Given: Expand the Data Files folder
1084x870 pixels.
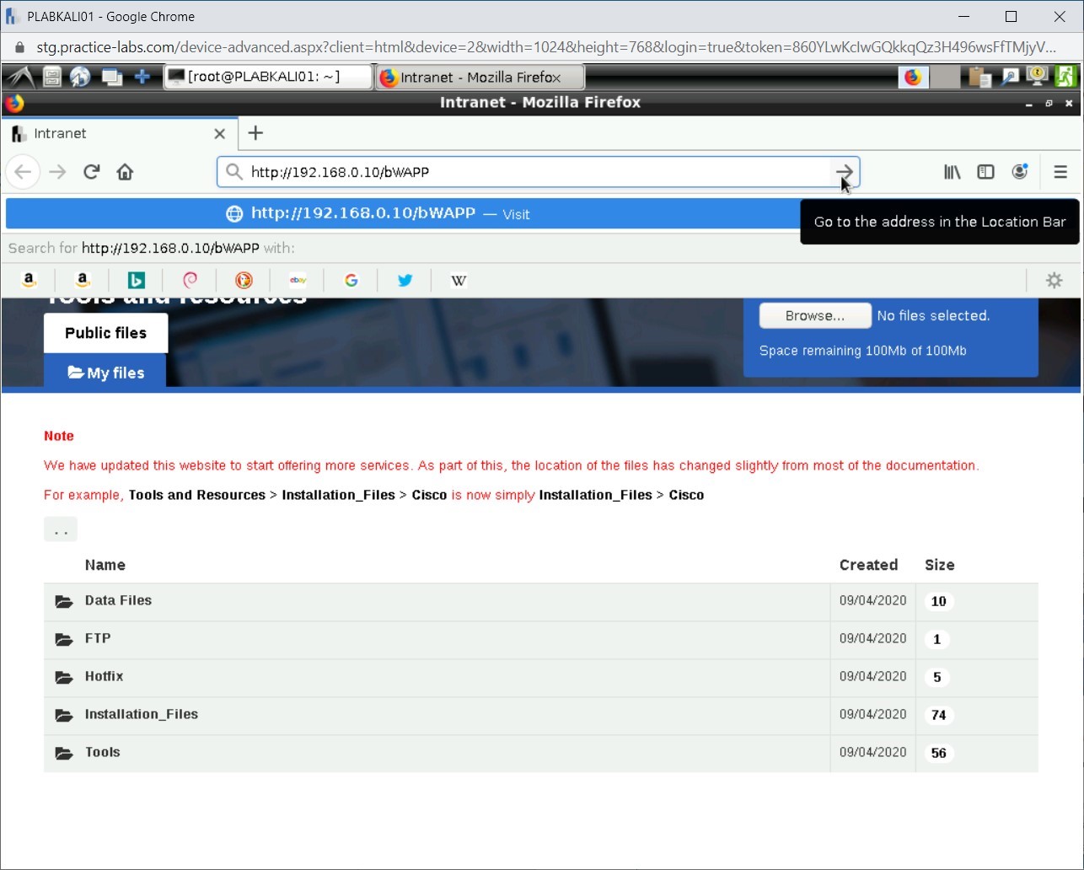Looking at the screenshot, I should (x=118, y=600).
